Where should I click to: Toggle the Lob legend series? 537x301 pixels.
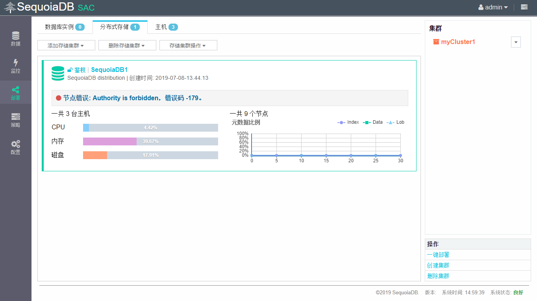point(395,122)
